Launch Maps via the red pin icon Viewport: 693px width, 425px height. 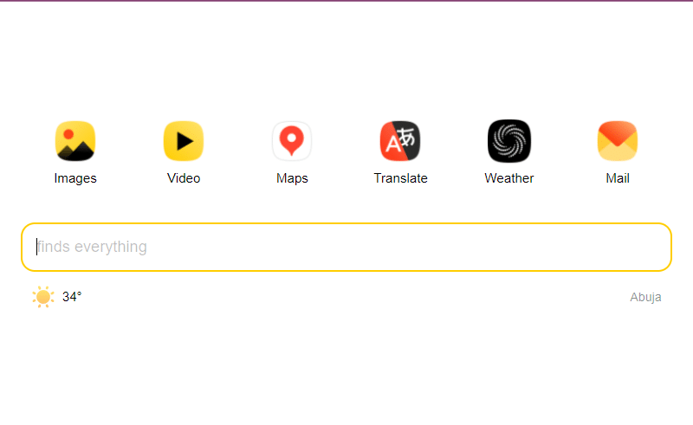pos(292,141)
